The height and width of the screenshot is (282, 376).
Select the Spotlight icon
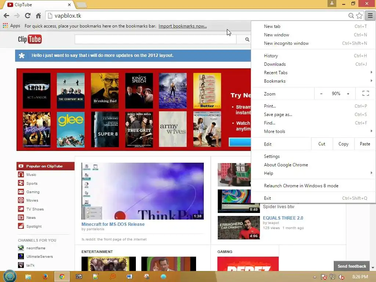pos(21,226)
